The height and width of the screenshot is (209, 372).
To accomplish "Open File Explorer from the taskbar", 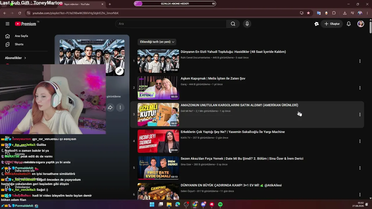I will 169,204.
